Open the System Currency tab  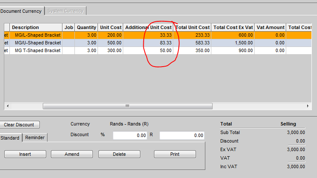[65, 11]
